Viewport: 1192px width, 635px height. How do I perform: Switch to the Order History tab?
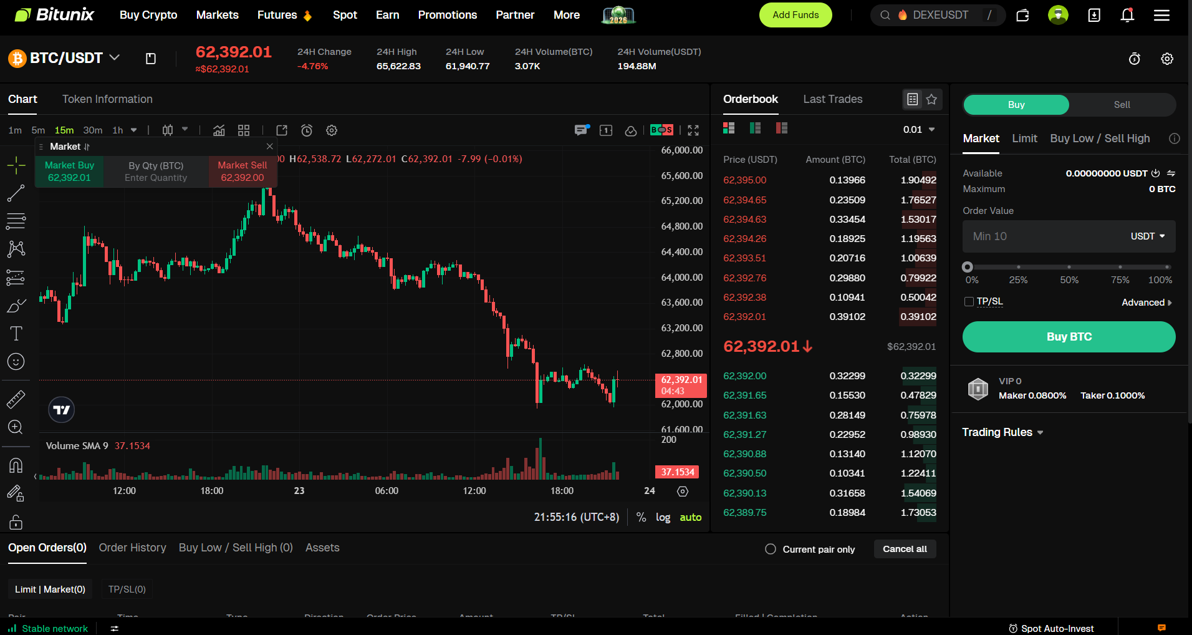133,548
